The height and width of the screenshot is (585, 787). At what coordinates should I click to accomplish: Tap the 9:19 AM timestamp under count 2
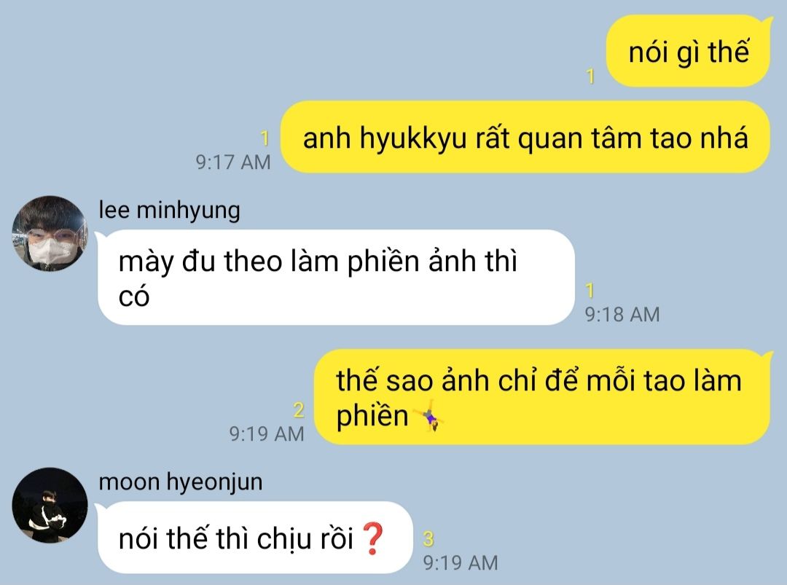pos(267,434)
